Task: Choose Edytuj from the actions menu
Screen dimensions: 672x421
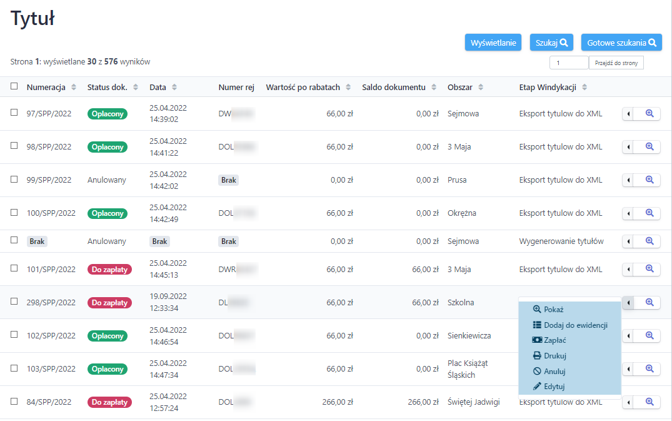Action: pos(569,387)
